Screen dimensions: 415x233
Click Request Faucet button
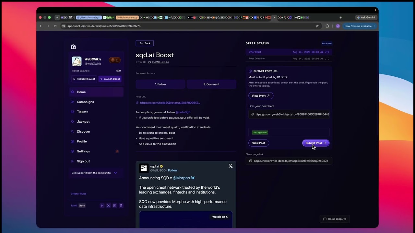[84, 79]
